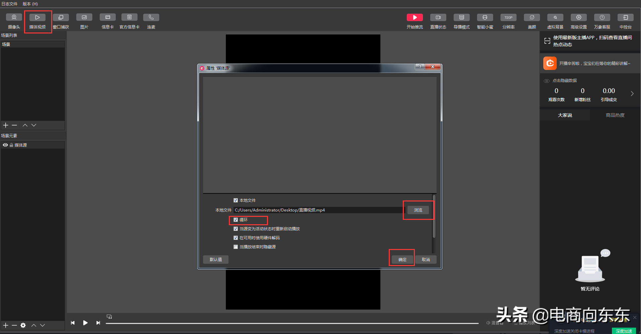Add an image source (图片)
This screenshot has width=641, height=334.
click(84, 21)
